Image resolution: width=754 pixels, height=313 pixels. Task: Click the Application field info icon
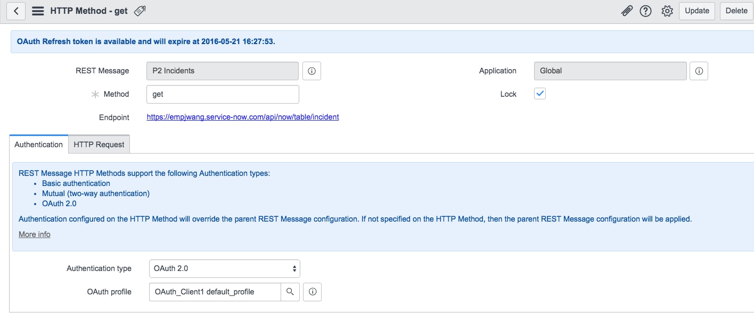click(x=699, y=71)
